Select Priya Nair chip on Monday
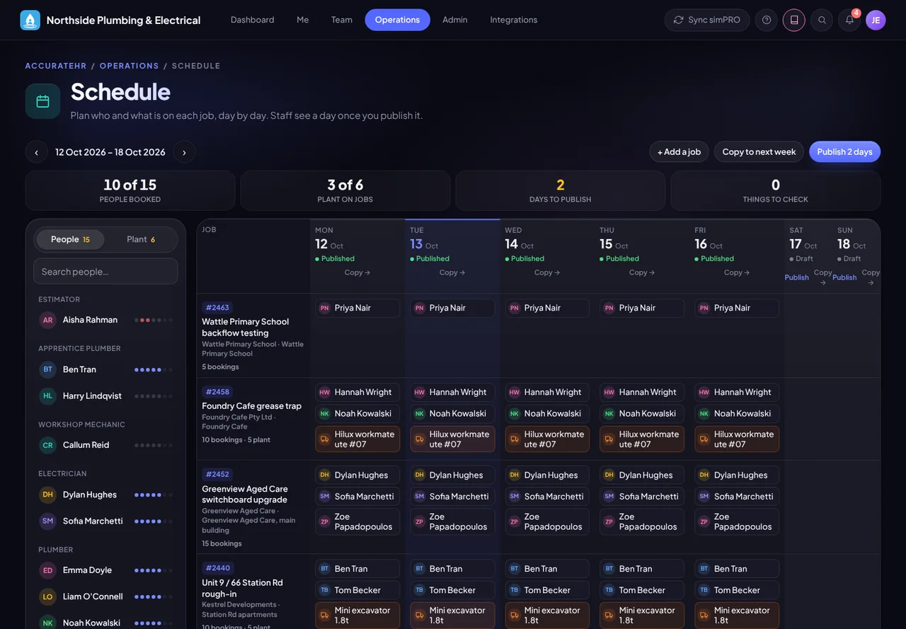 (x=357, y=308)
